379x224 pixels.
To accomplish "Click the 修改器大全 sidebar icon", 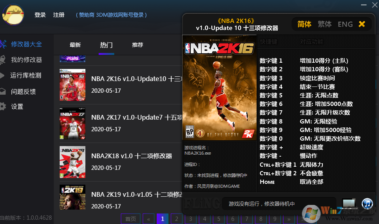I will (x=3, y=44).
